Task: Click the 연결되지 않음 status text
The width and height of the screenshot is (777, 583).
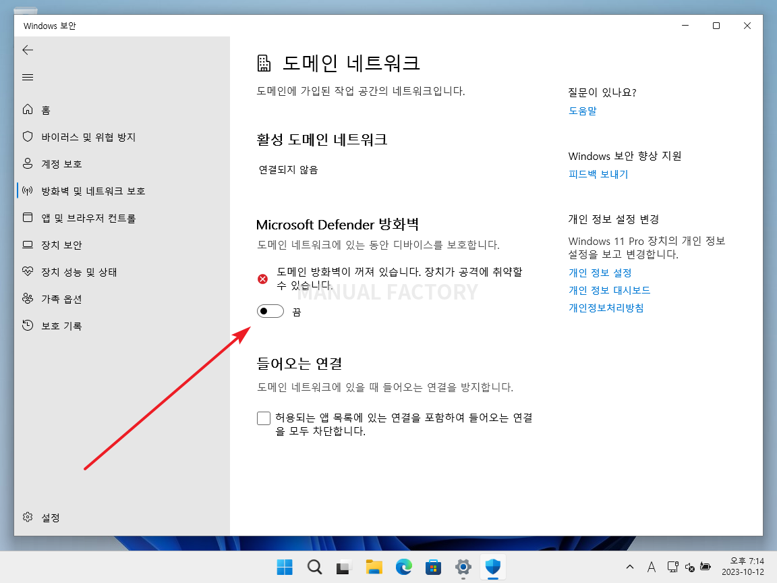Action: click(289, 169)
